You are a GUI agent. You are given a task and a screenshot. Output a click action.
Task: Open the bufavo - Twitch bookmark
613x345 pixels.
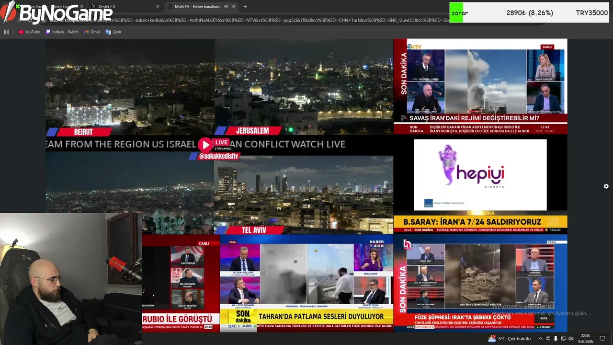[x=62, y=32]
